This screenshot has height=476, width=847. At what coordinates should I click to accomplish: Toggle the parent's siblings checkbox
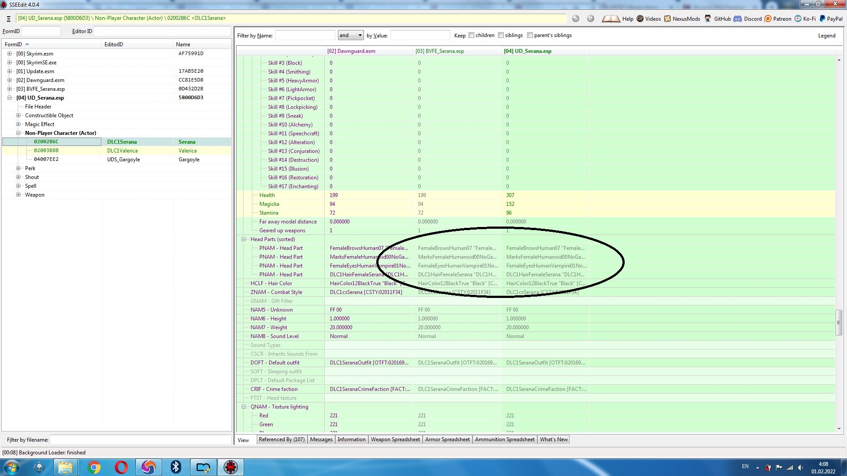click(530, 35)
